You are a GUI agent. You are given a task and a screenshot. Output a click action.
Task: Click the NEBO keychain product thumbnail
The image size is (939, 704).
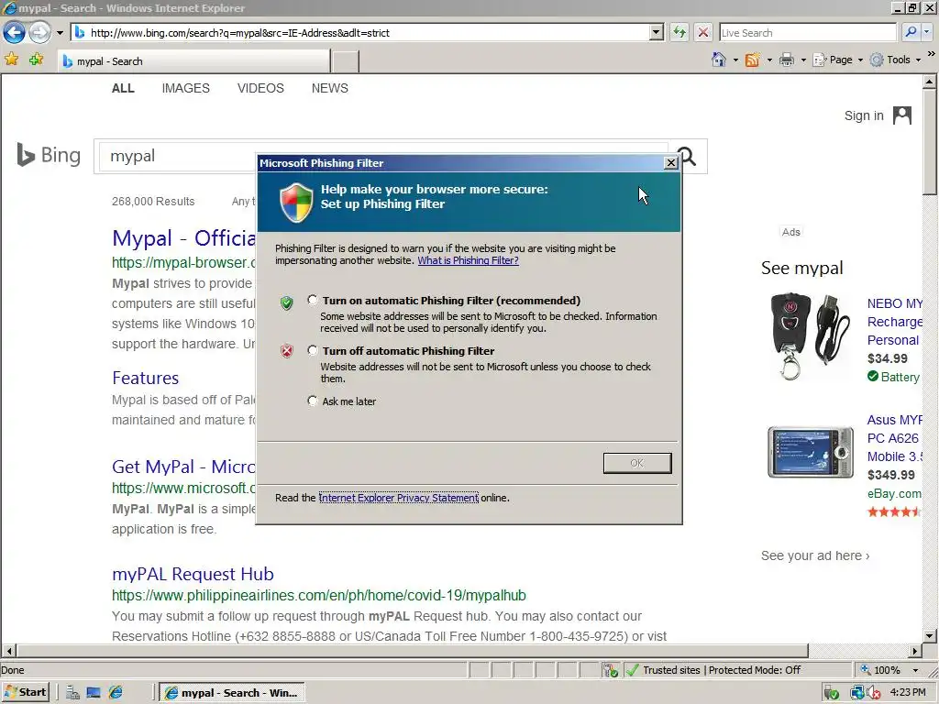point(809,336)
